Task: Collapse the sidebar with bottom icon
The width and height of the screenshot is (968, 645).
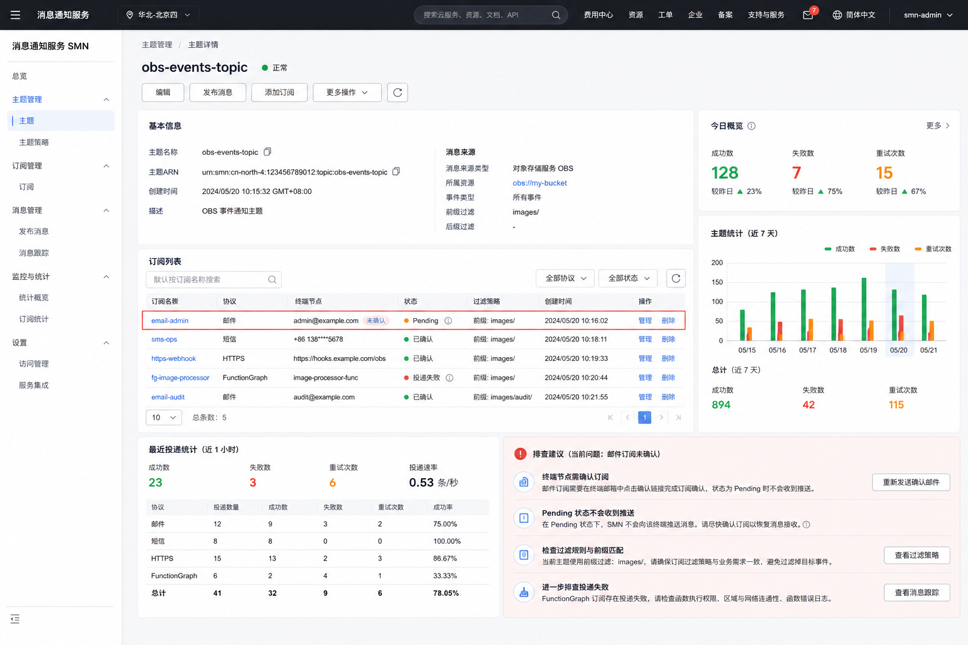Action: tap(15, 619)
